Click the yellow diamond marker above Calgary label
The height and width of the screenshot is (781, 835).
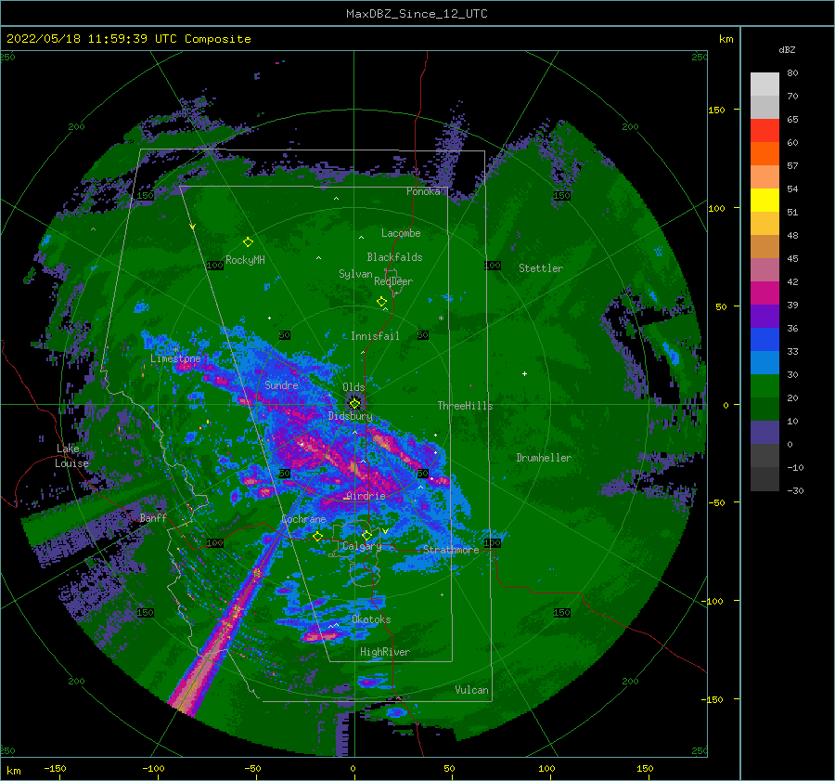366,535
